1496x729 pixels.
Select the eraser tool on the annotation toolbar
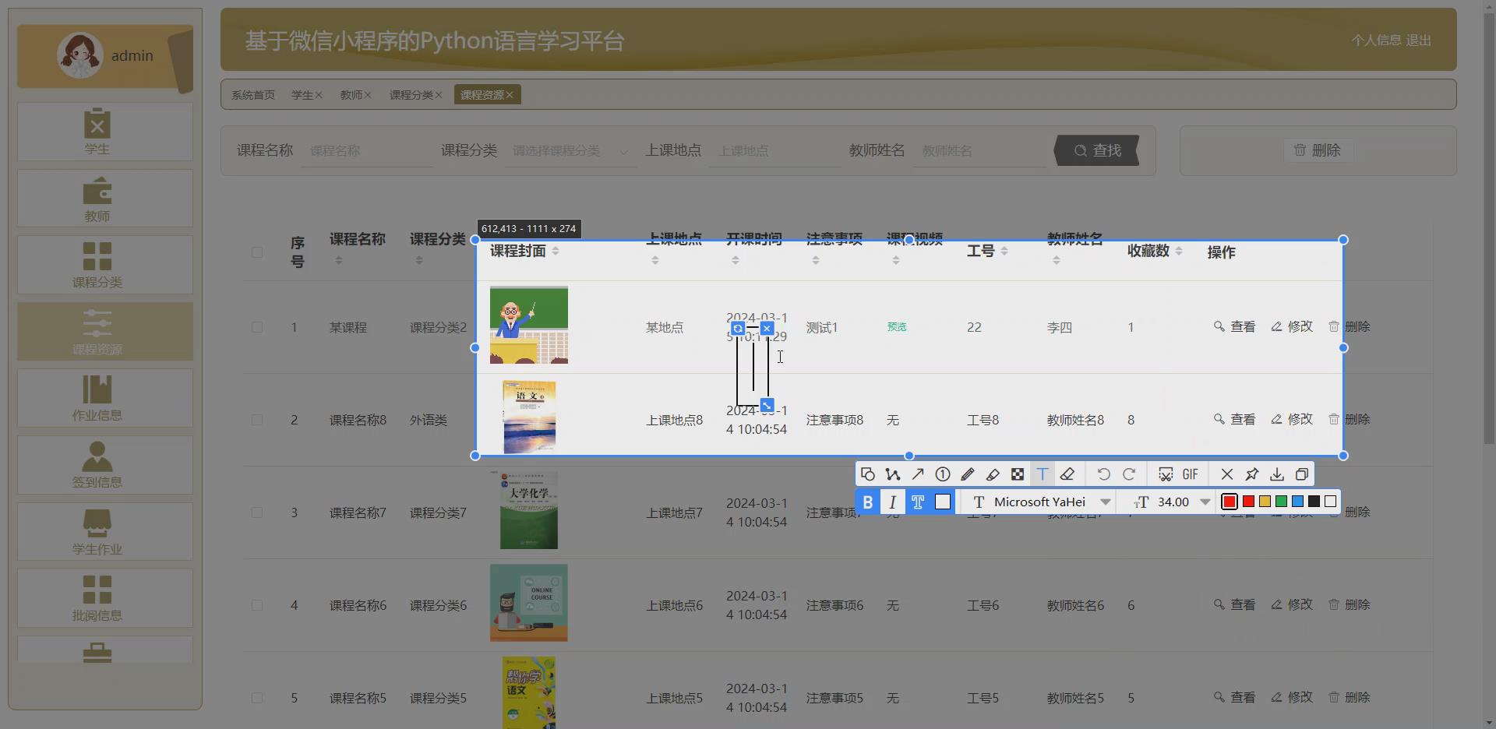pos(1067,474)
